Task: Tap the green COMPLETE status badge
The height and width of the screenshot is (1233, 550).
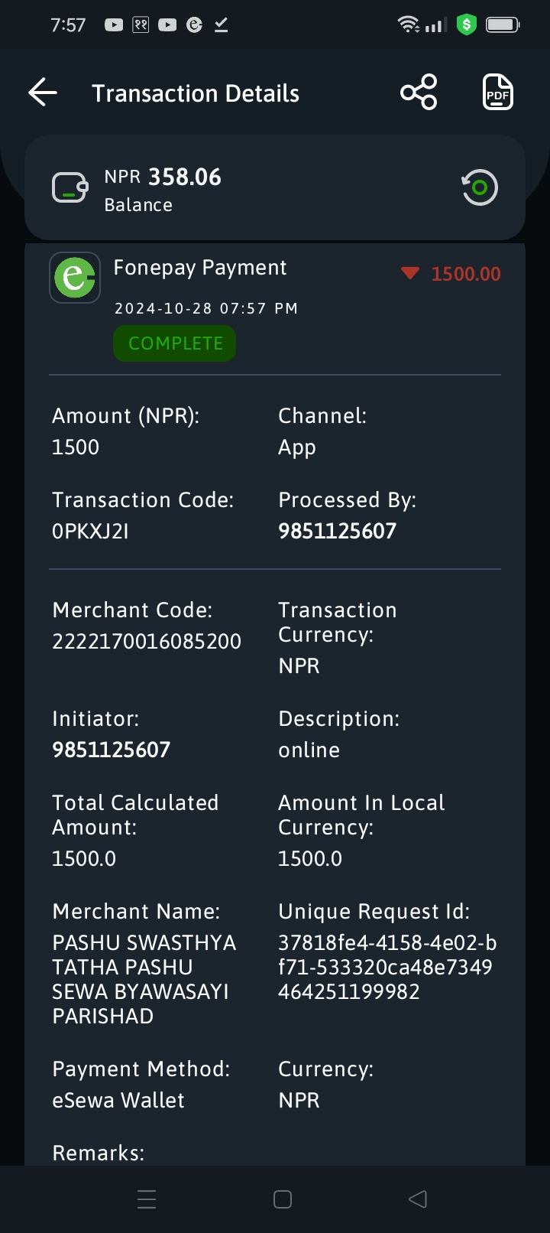Action: point(175,343)
